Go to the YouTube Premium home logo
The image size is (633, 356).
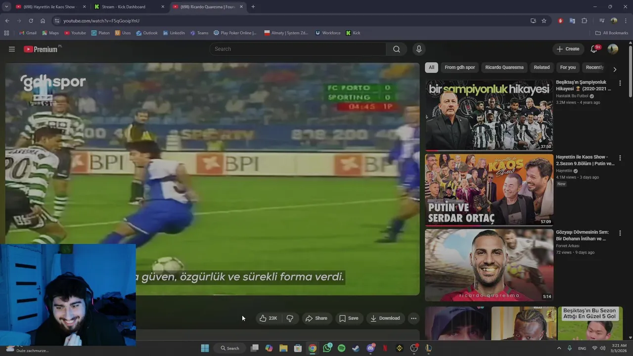click(x=41, y=49)
